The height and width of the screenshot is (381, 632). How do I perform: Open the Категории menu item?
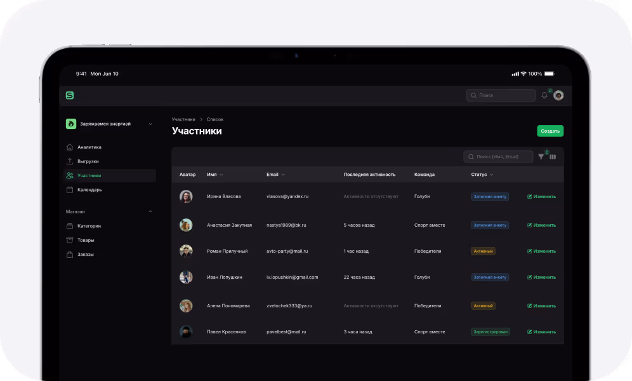coord(89,226)
